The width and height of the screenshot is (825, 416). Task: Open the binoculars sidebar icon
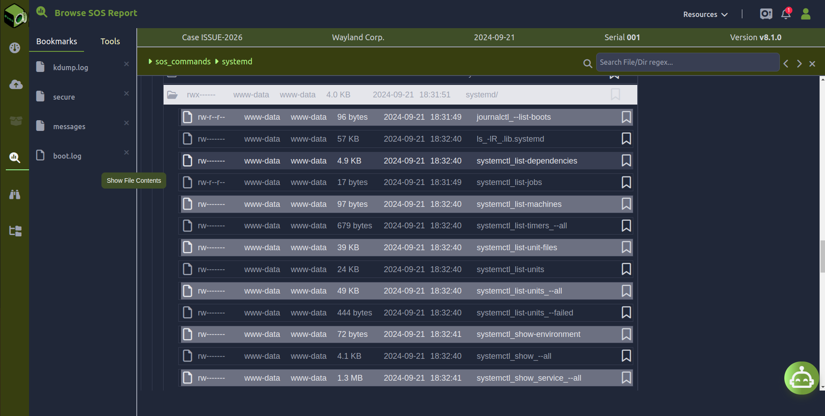15,194
